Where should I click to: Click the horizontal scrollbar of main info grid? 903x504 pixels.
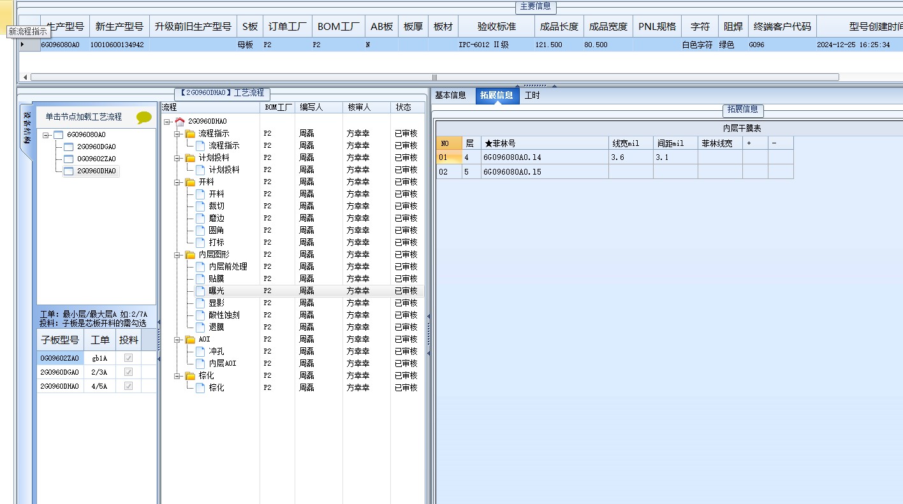click(x=434, y=77)
